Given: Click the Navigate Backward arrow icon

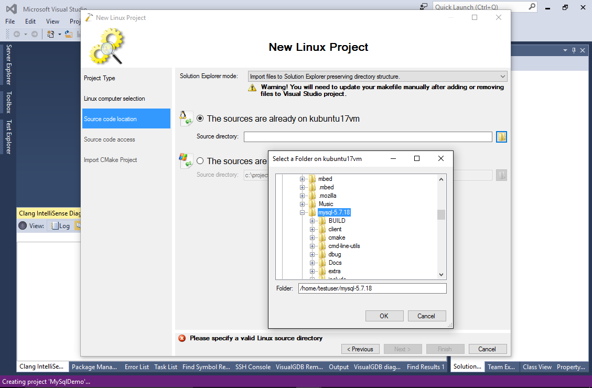Looking at the screenshot, I should pos(17,34).
